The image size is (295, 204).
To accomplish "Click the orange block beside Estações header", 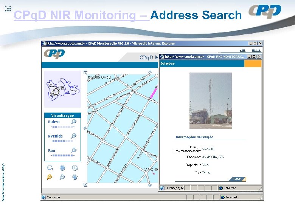I will (253, 63).
